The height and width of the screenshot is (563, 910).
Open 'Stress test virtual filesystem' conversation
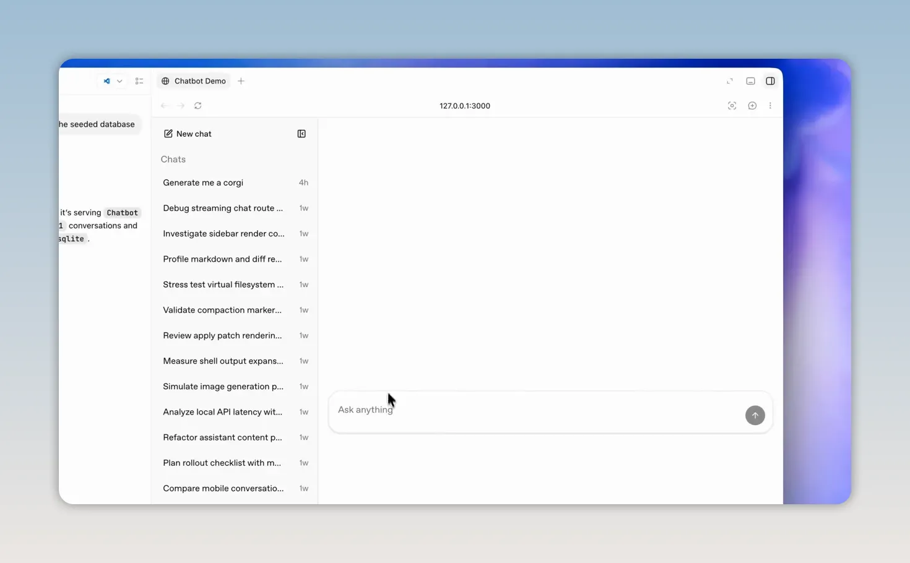coord(235,285)
